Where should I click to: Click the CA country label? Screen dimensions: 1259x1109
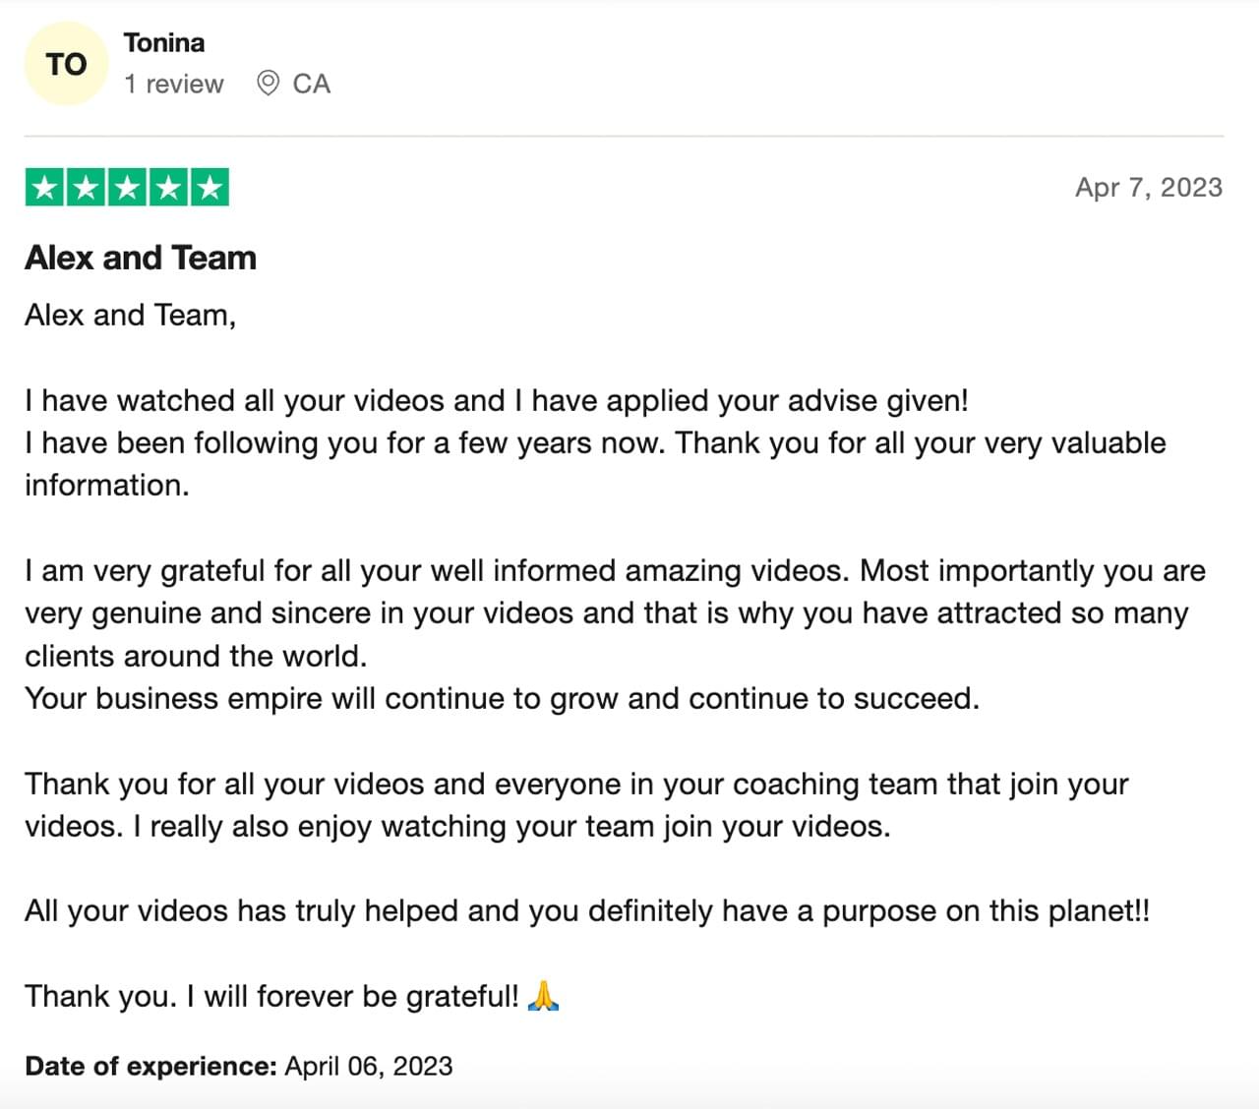click(x=311, y=84)
